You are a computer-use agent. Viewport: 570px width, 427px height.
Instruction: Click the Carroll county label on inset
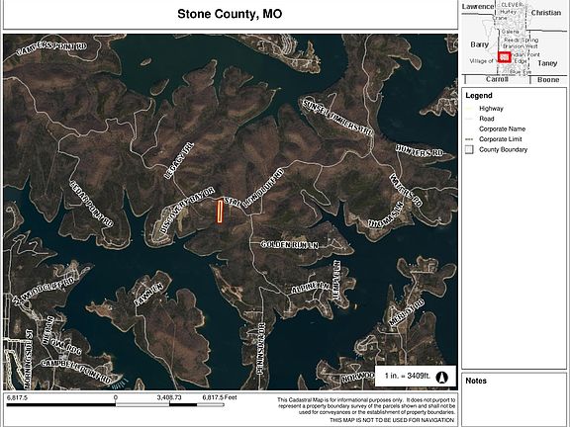[x=497, y=79]
